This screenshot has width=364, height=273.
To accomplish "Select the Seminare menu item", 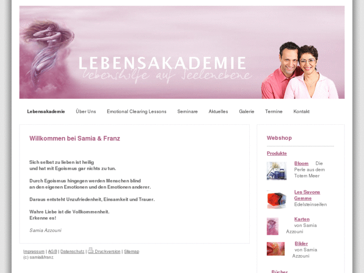I will coord(188,112).
